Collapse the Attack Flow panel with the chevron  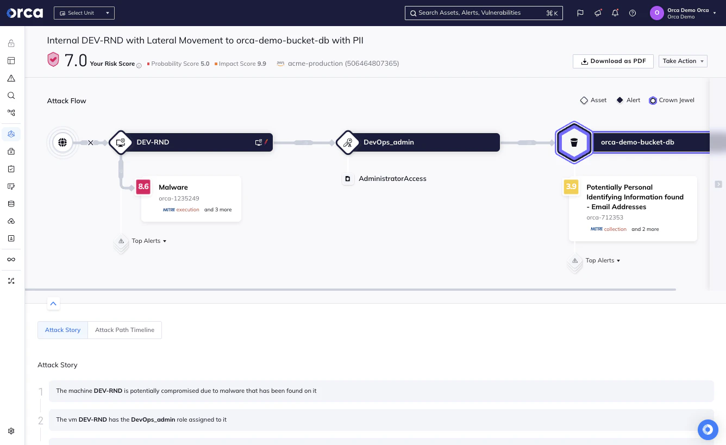(53, 303)
